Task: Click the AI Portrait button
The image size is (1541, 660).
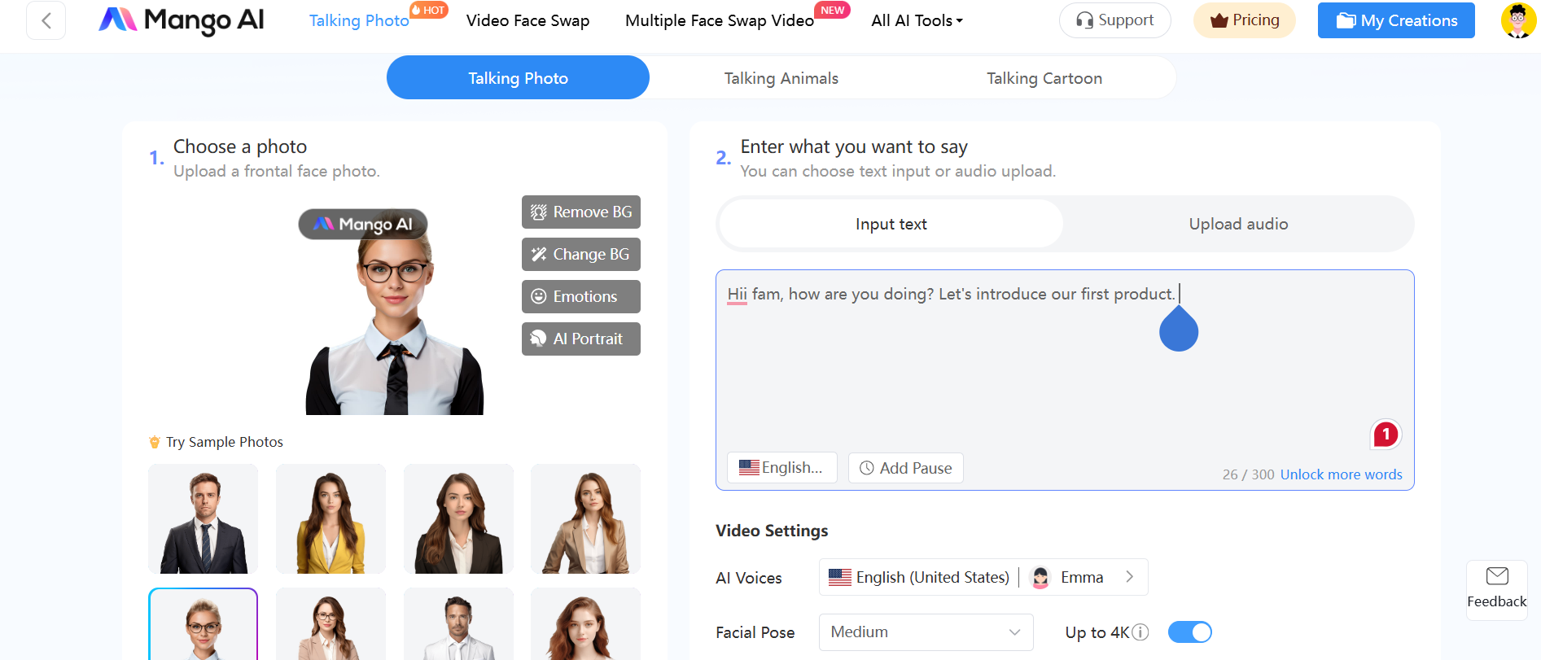Action: click(581, 339)
